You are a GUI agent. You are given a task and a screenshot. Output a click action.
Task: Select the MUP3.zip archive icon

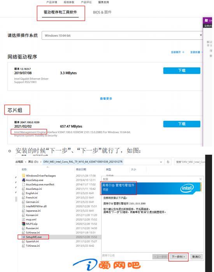(24, 224)
